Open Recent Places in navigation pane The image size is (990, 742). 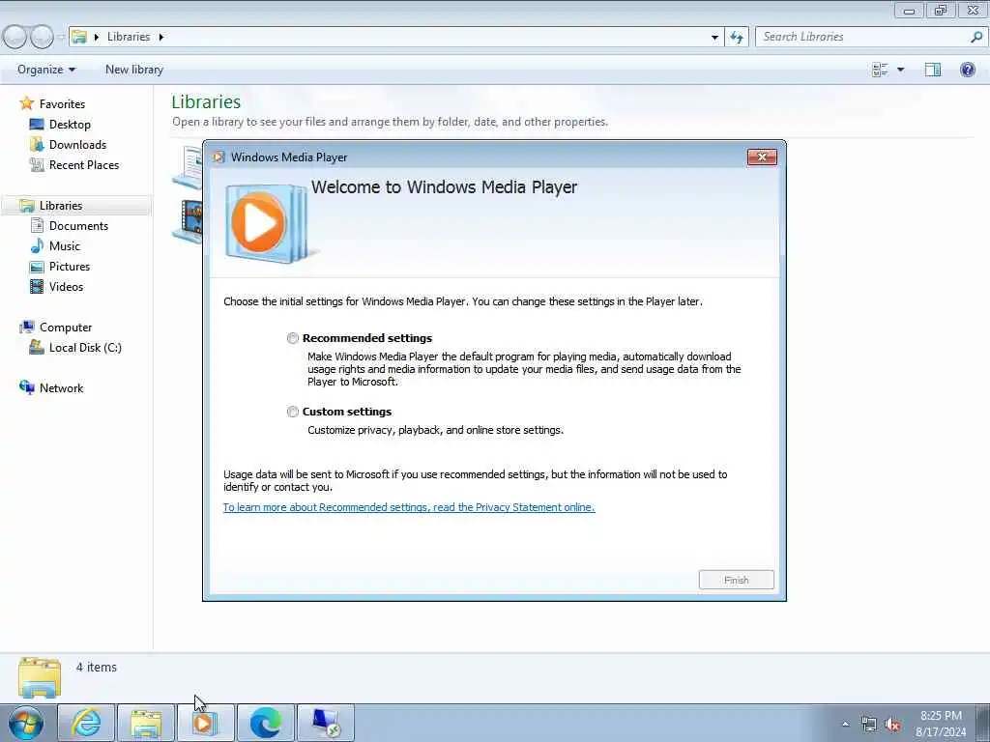click(84, 164)
